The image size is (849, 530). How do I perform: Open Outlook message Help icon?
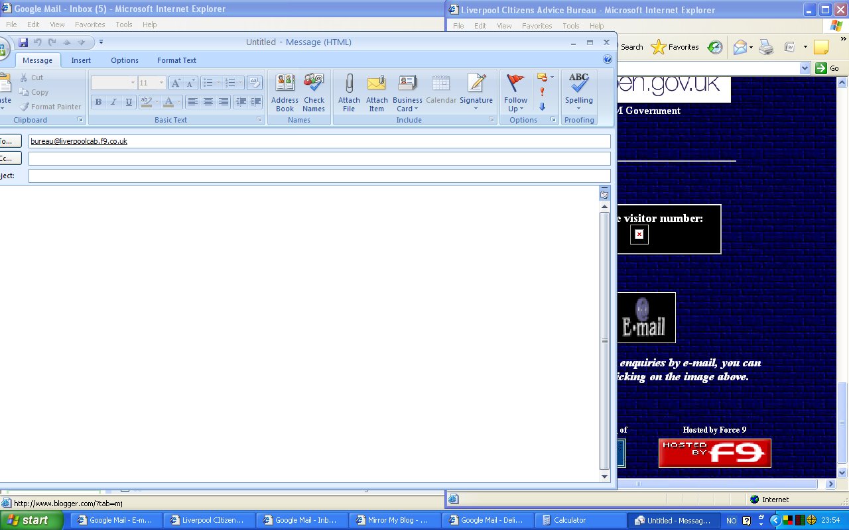click(x=607, y=59)
